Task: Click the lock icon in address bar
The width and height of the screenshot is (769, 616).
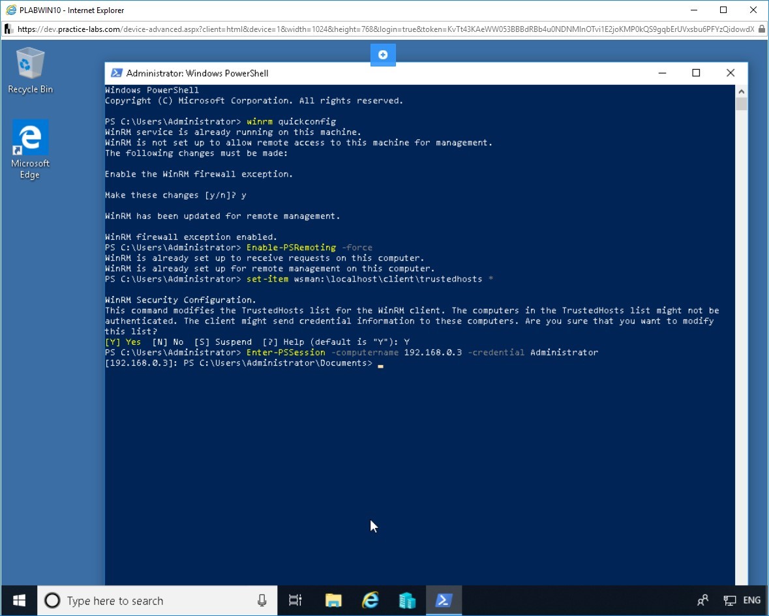Action: pos(762,29)
